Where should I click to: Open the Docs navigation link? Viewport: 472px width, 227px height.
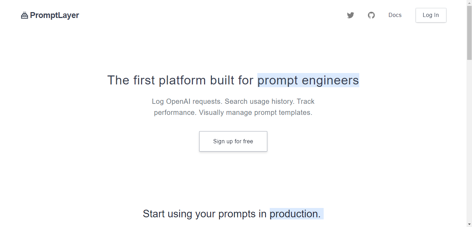pos(395,15)
